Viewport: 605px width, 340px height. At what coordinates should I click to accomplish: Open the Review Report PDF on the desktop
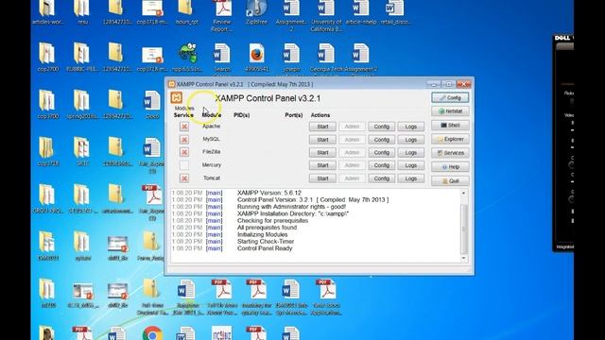point(222,15)
